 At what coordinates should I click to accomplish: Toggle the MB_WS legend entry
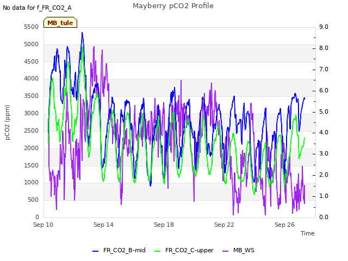point(238,250)
